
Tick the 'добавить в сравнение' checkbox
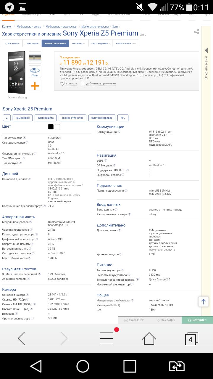click(83, 84)
